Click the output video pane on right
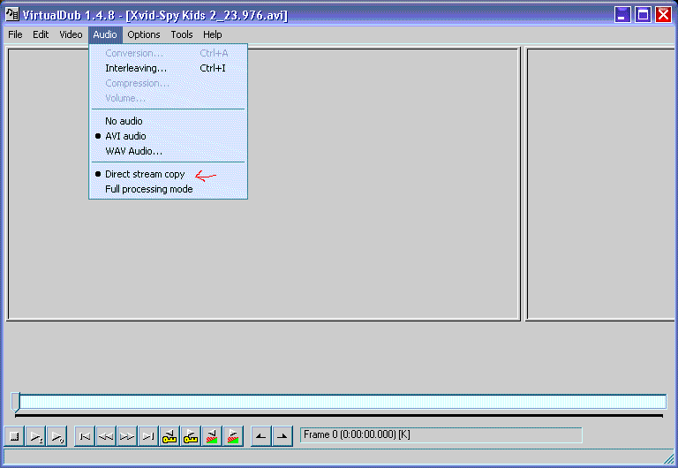 click(x=601, y=185)
